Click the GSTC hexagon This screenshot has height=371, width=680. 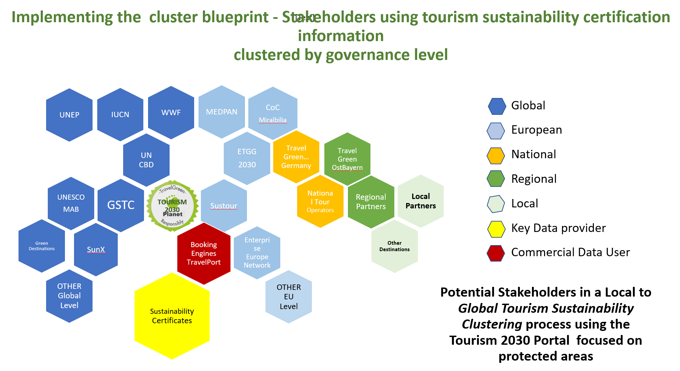tap(121, 205)
